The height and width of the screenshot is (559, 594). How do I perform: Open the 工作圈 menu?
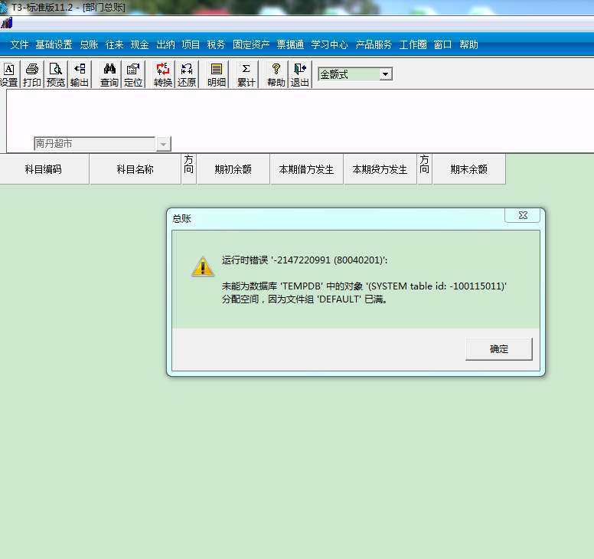click(413, 44)
